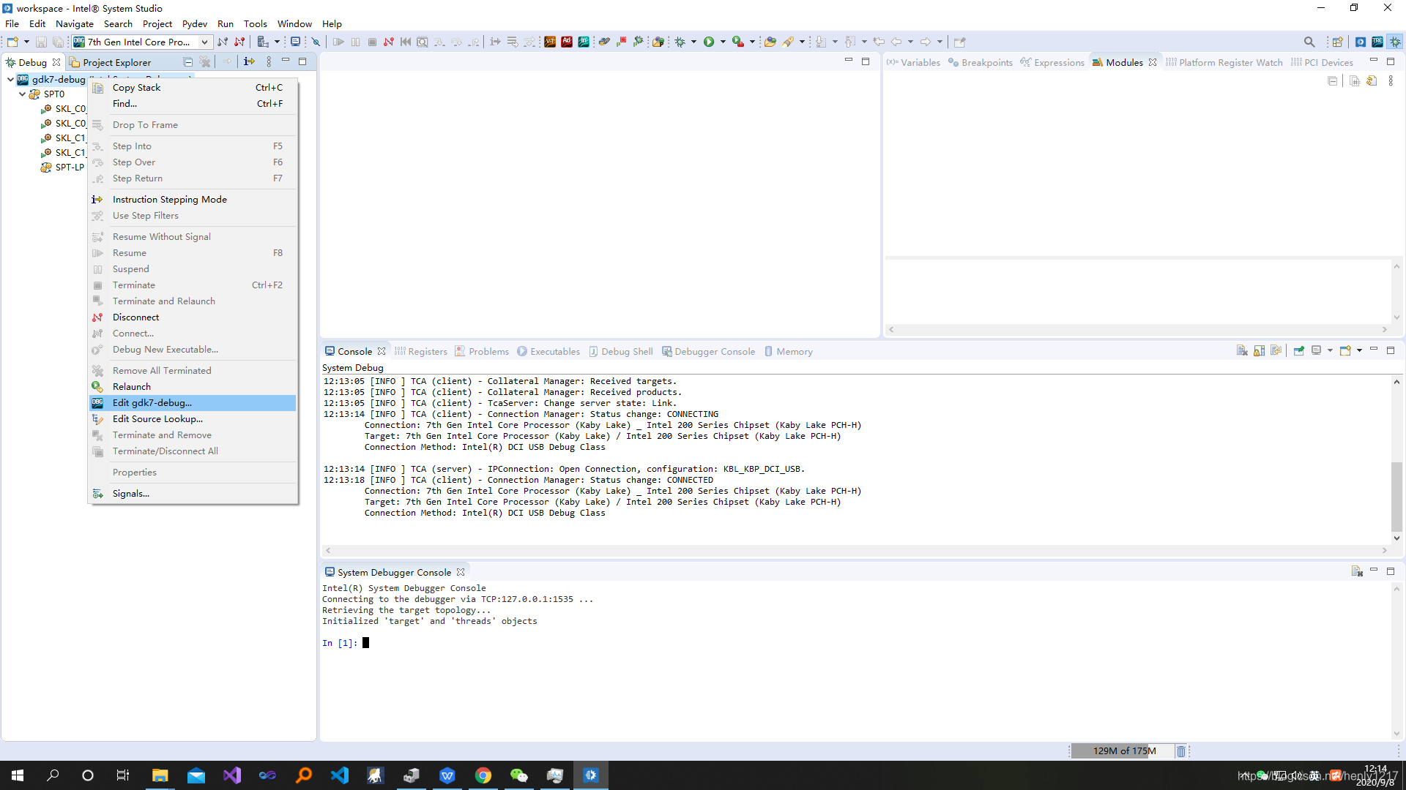Click the green Run launch icon
1406x790 pixels.
click(709, 42)
